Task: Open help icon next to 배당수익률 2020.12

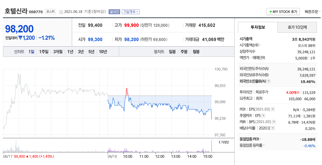Action: [273, 128]
